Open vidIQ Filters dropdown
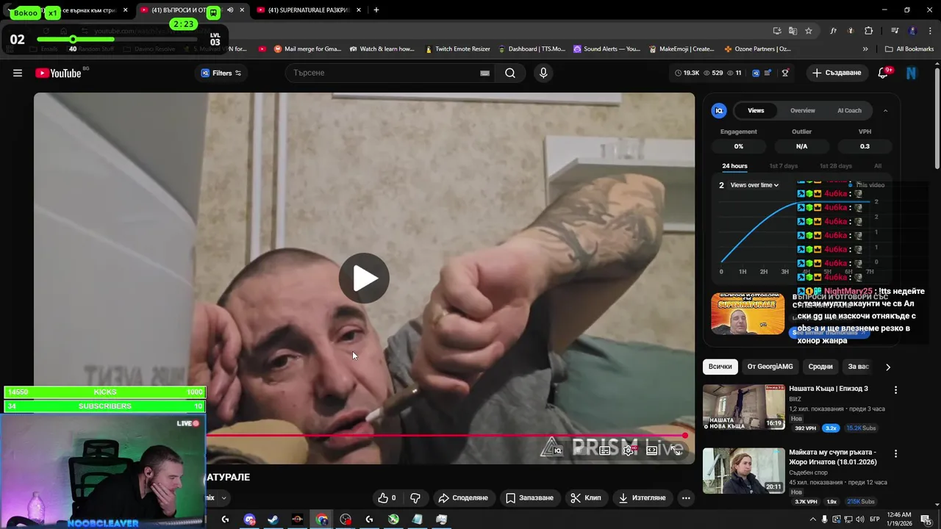The width and height of the screenshot is (941, 529). (221, 73)
